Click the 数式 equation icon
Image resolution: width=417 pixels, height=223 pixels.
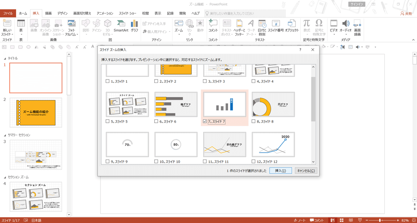tap(306, 23)
